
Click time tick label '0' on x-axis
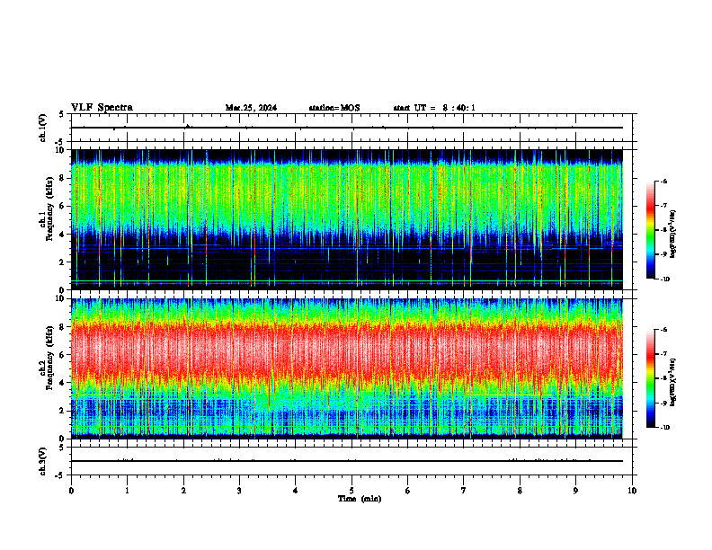(x=71, y=491)
